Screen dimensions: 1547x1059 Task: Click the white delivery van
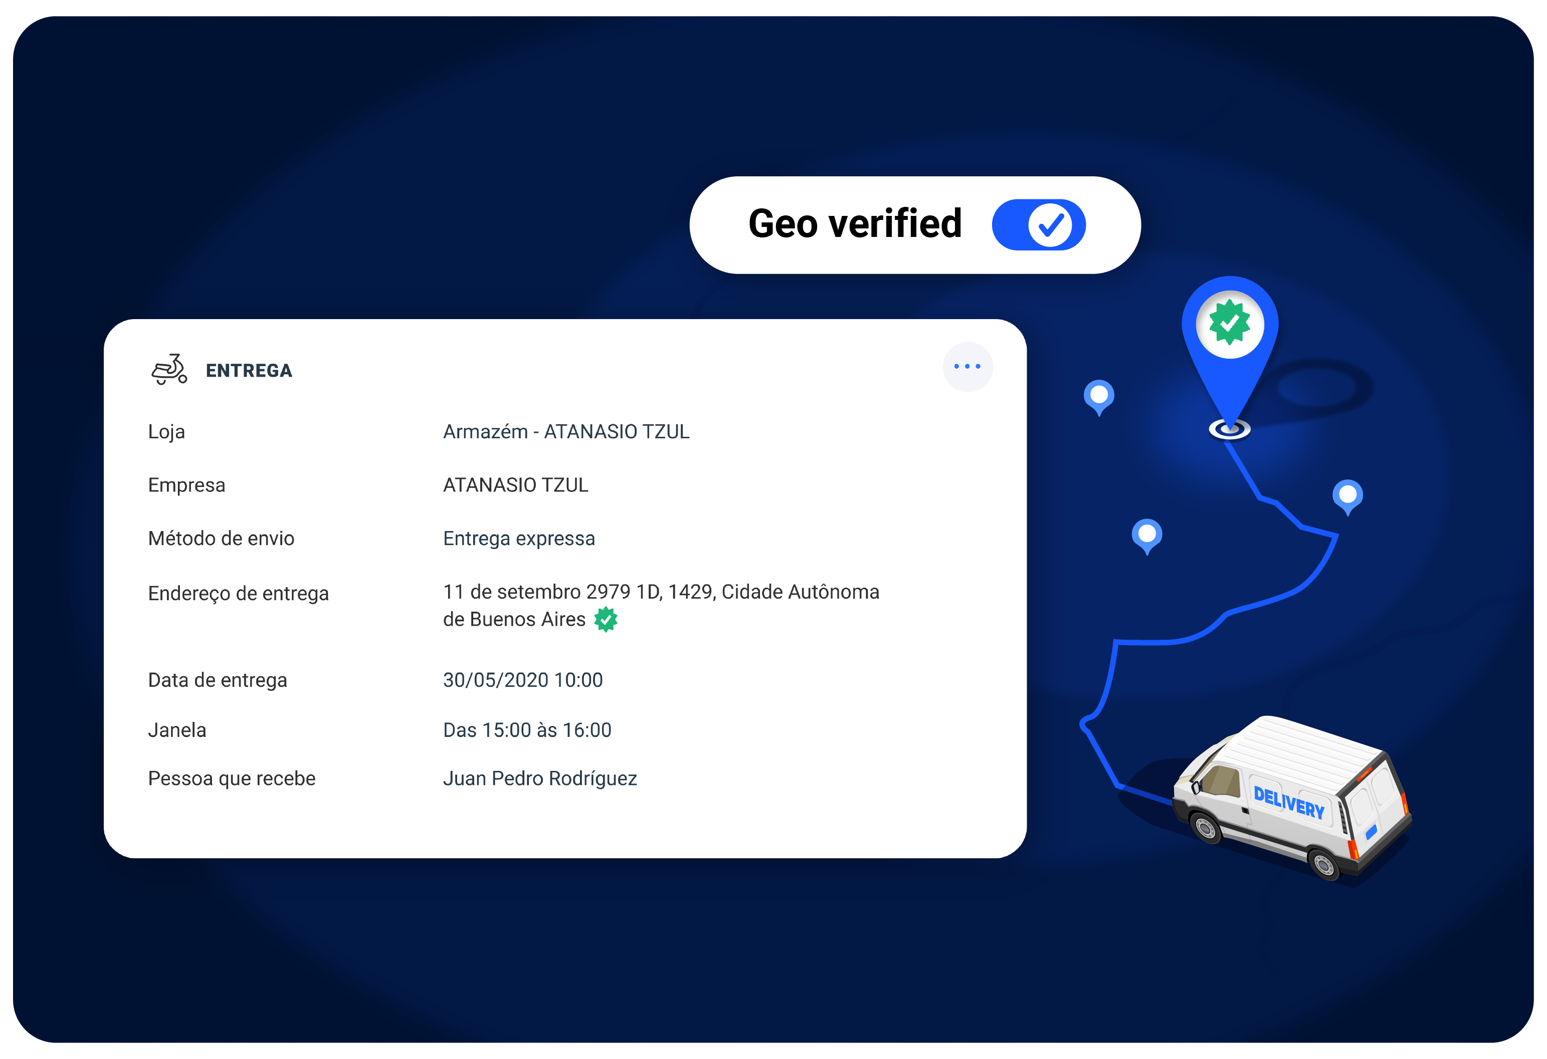(1291, 798)
